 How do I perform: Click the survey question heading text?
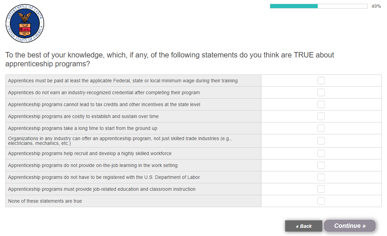tap(170, 60)
